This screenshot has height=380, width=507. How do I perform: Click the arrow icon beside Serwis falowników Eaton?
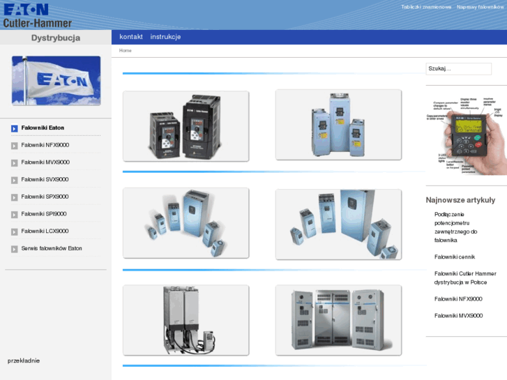[14, 249]
